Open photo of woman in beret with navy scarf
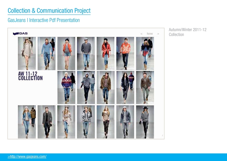This screenshot has height=161, width=227. click(x=145, y=54)
